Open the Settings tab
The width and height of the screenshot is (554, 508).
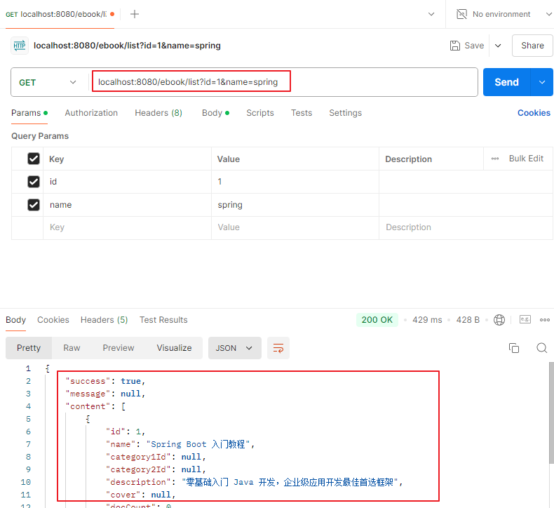pos(345,113)
